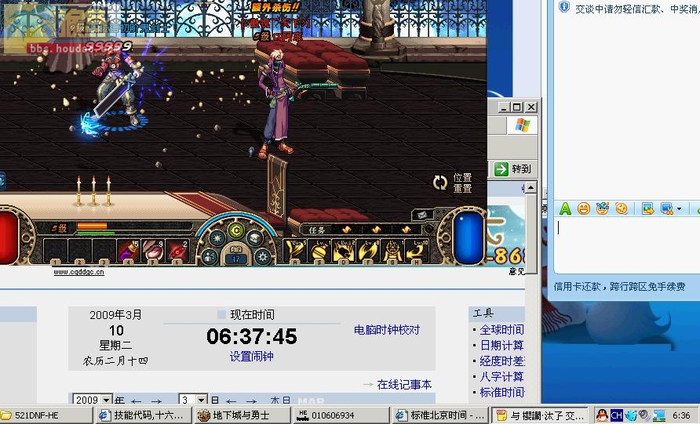Click the browser scrollbar up arrow
Screen dimensions: 700x424
point(530,187)
